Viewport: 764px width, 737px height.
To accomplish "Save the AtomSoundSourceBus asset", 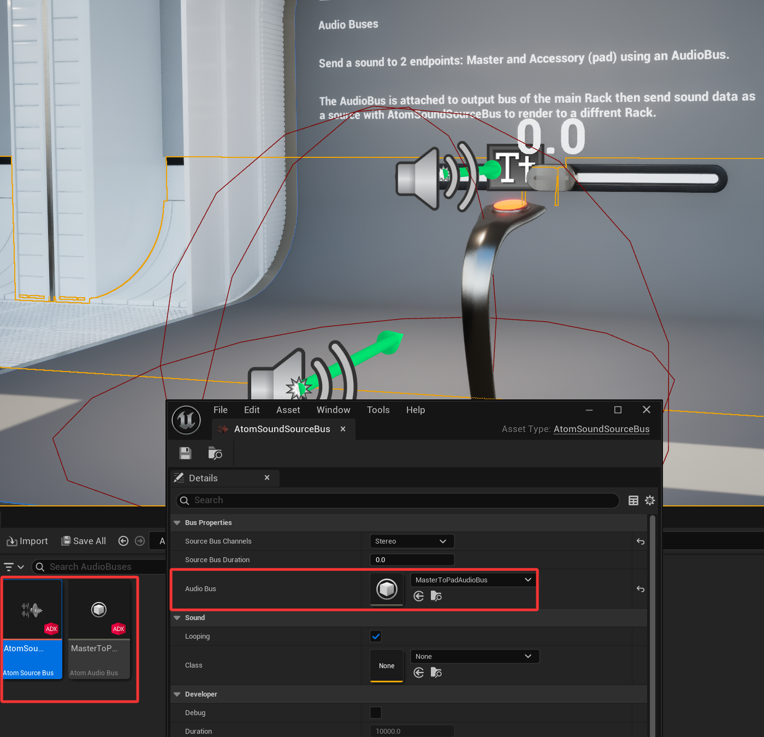I will coord(185,453).
